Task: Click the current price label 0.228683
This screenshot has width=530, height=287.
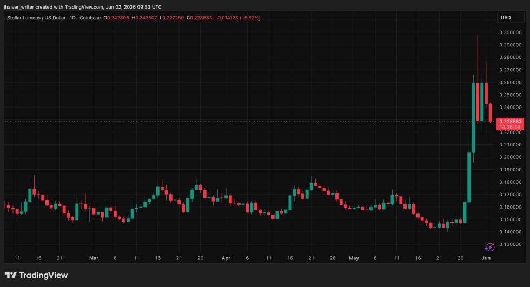Action: pyautogui.click(x=511, y=121)
